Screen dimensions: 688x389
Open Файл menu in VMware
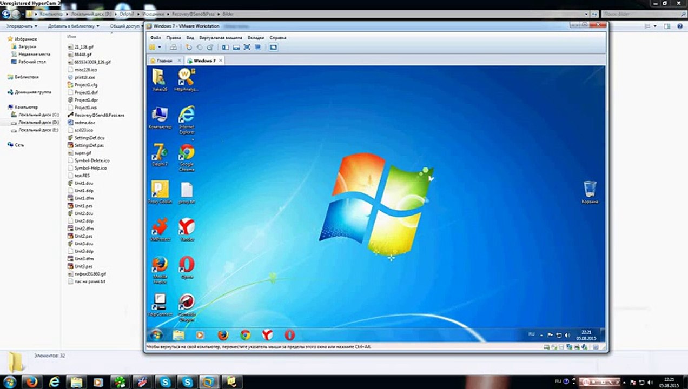pos(155,38)
